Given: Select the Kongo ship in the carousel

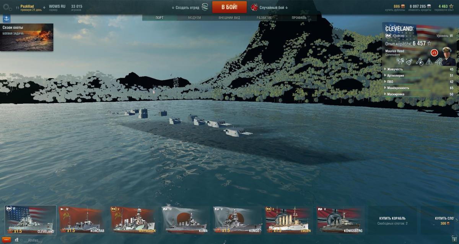Looking at the screenshot, I should pos(238,220).
